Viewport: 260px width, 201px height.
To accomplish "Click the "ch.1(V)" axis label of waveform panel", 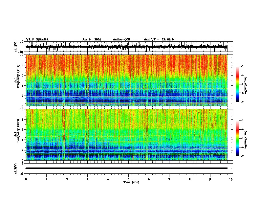I will 16,47.
